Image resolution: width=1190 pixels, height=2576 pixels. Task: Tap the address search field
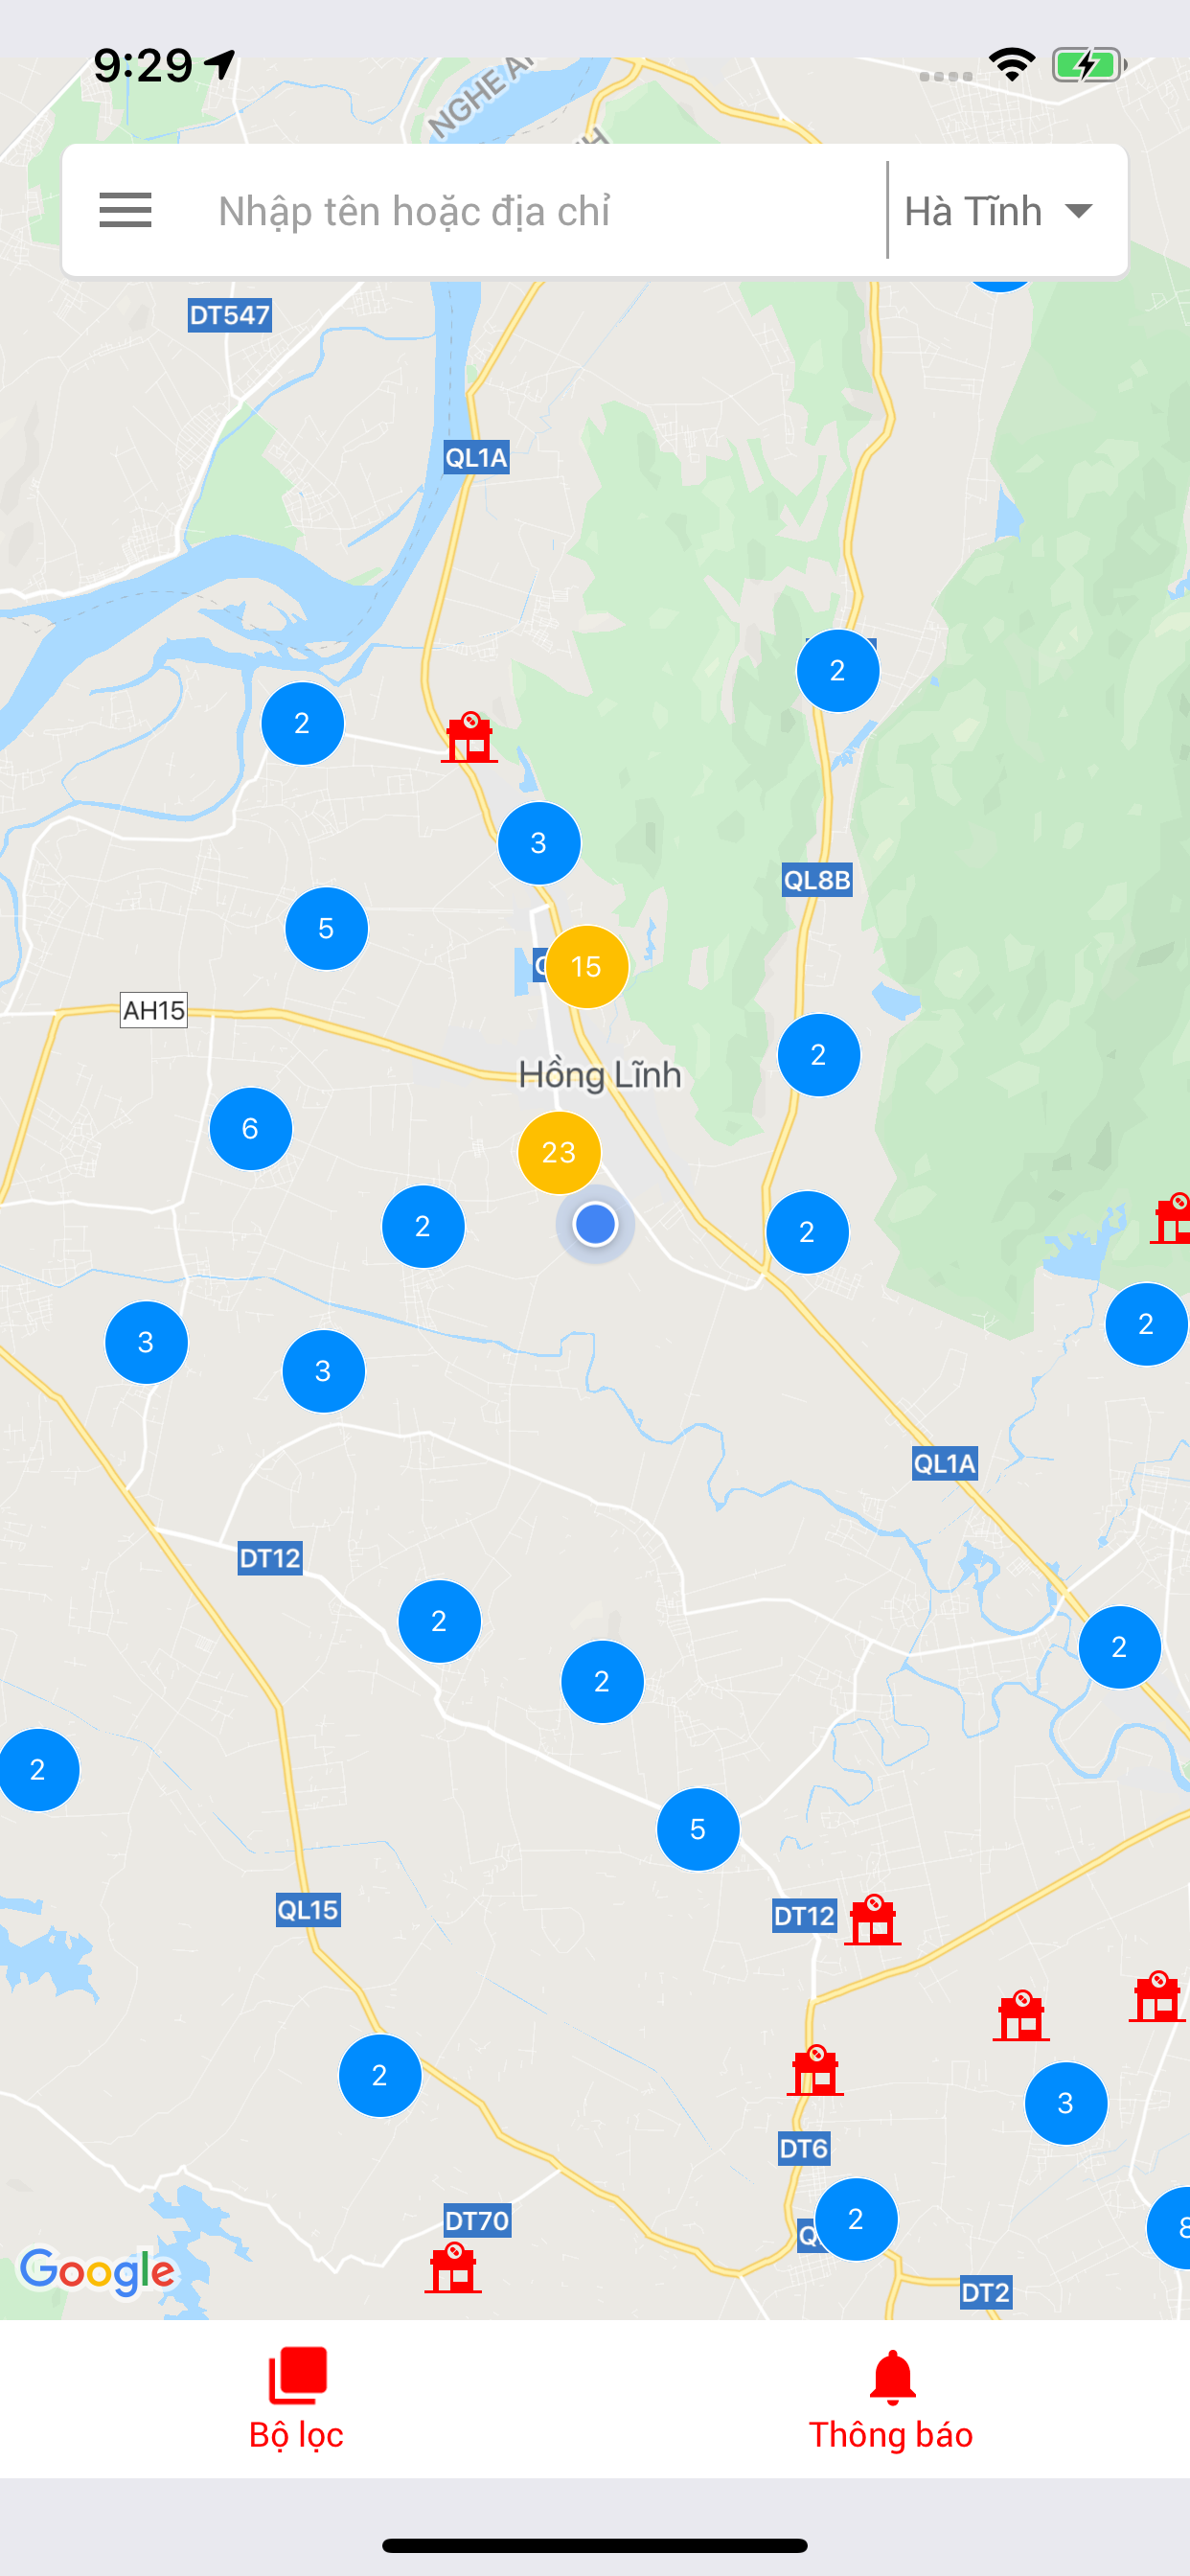tap(530, 211)
